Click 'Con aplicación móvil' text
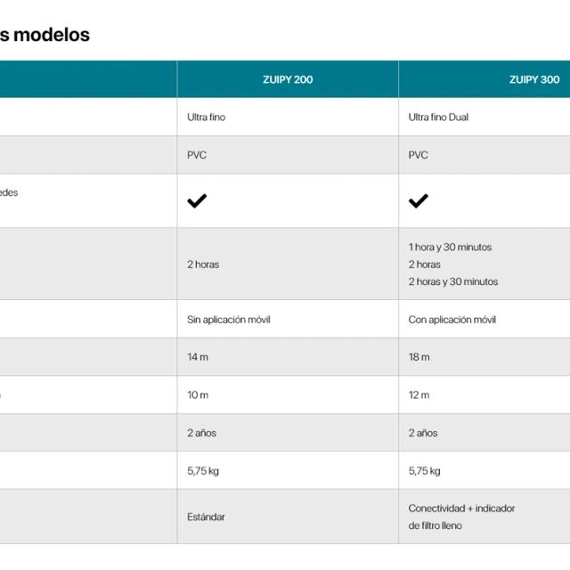The width and height of the screenshot is (570, 570). click(452, 320)
